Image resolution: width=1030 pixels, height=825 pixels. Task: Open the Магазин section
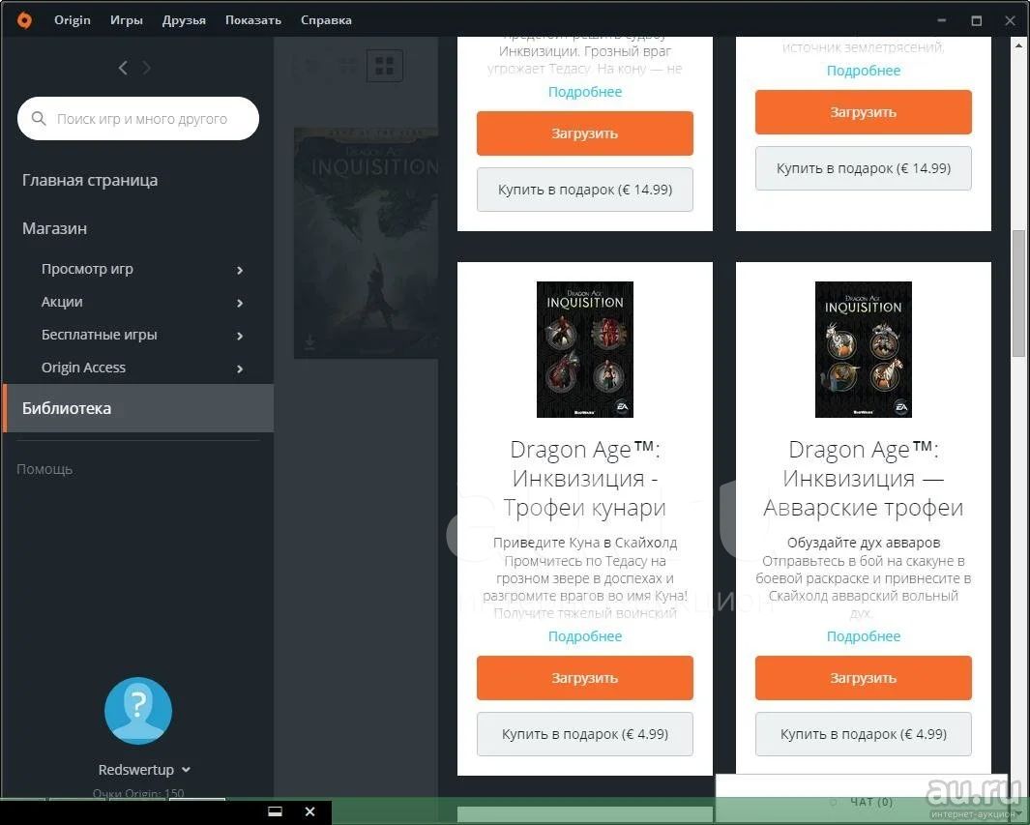click(x=54, y=228)
